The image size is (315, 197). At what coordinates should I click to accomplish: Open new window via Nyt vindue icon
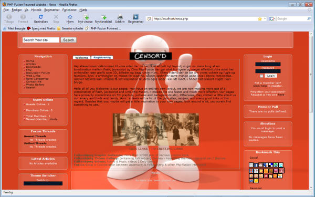[x=86, y=19]
